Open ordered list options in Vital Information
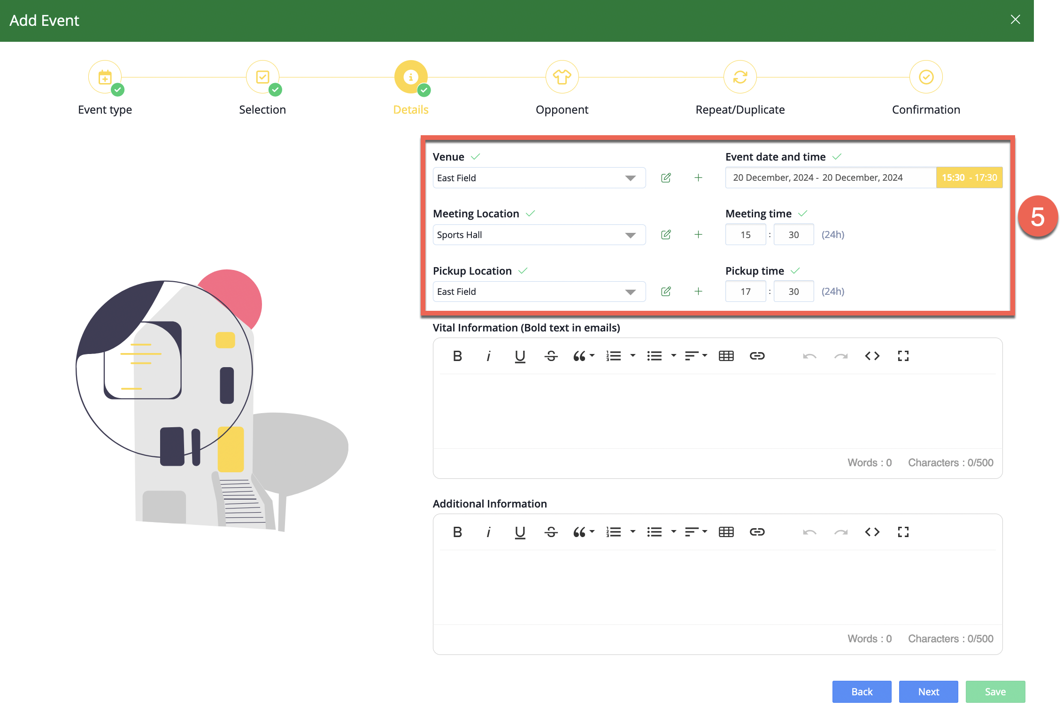The width and height of the screenshot is (1063, 723). point(632,356)
